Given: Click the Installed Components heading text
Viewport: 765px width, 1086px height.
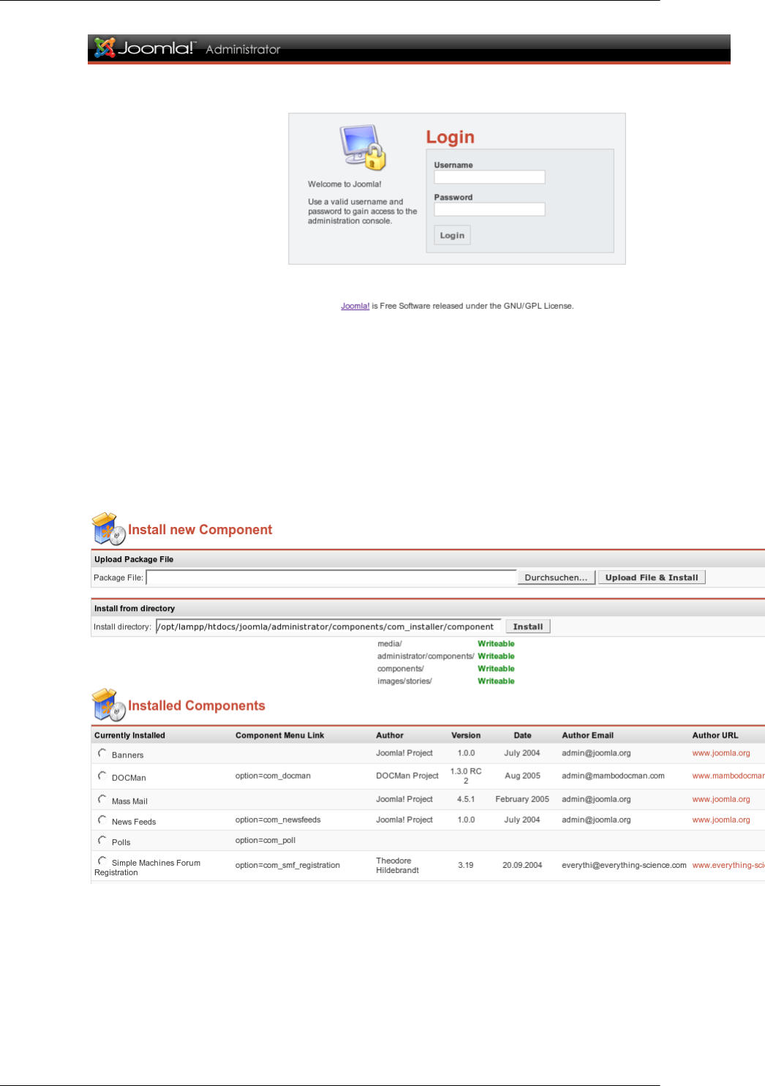Looking at the screenshot, I should click(196, 705).
